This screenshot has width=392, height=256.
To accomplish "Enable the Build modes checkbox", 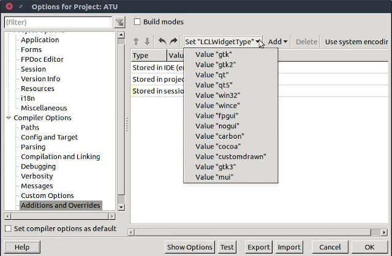I will pos(137,21).
